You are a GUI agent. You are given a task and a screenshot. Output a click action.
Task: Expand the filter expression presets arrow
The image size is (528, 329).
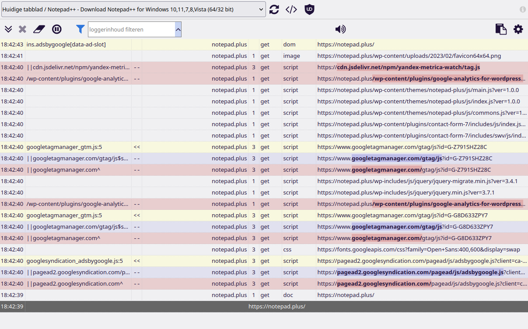(178, 29)
